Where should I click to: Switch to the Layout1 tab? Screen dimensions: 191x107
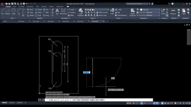tap(12, 103)
